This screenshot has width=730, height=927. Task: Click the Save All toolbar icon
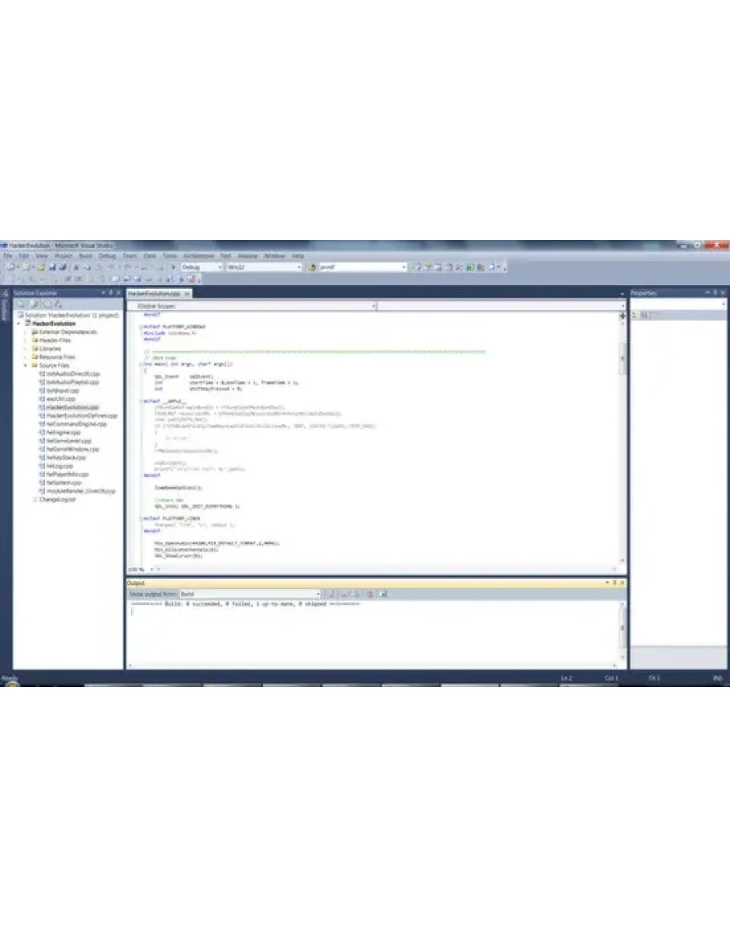tap(62, 267)
